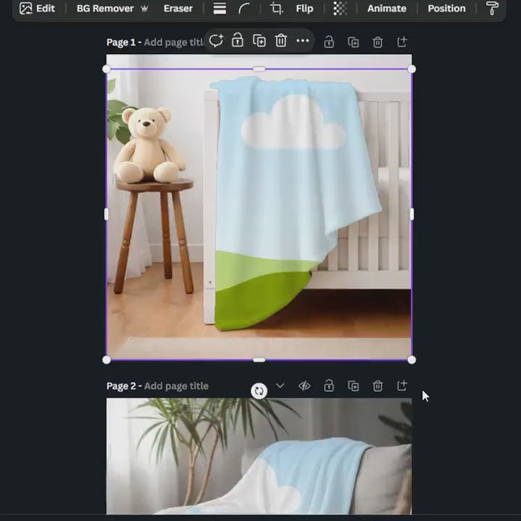The width and height of the screenshot is (521, 521).
Task: Open the Edit image tool
Action: tap(37, 8)
